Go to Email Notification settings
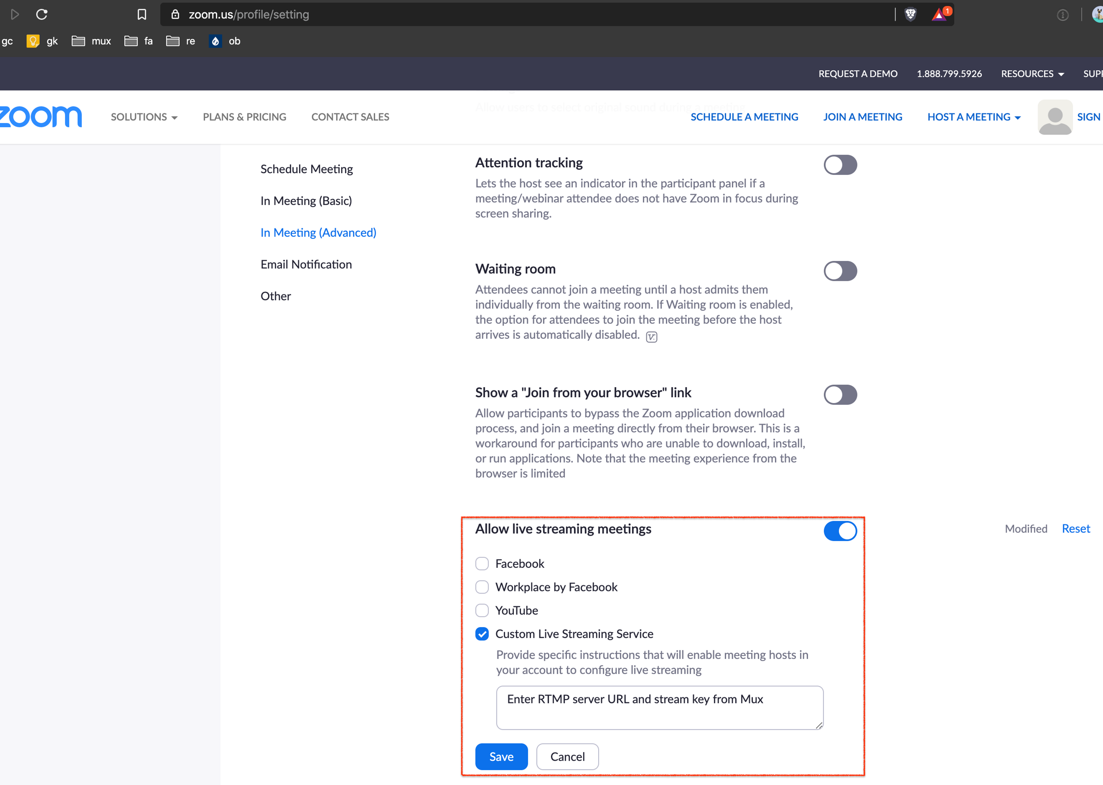The height and width of the screenshot is (785, 1103). 306,264
